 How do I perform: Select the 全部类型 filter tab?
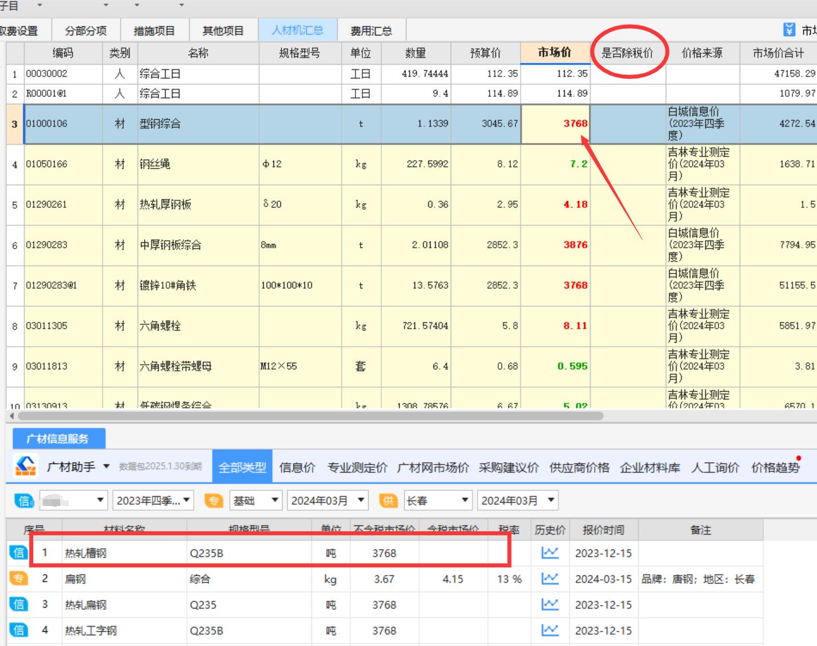click(243, 468)
